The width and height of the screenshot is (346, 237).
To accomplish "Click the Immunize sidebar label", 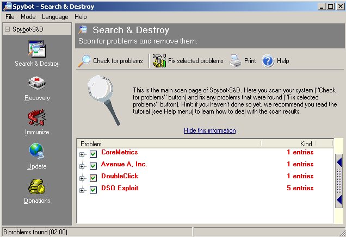I will click(x=37, y=132).
